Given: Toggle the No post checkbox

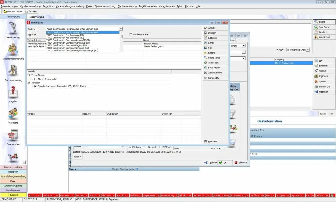Looking at the screenshot, I should click(146, 147).
